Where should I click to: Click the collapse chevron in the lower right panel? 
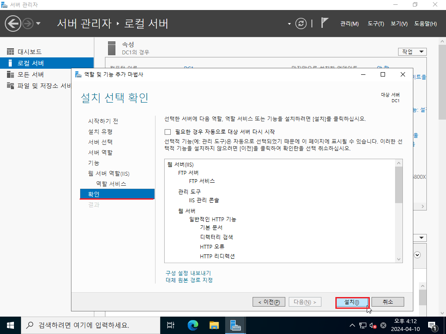417,255
